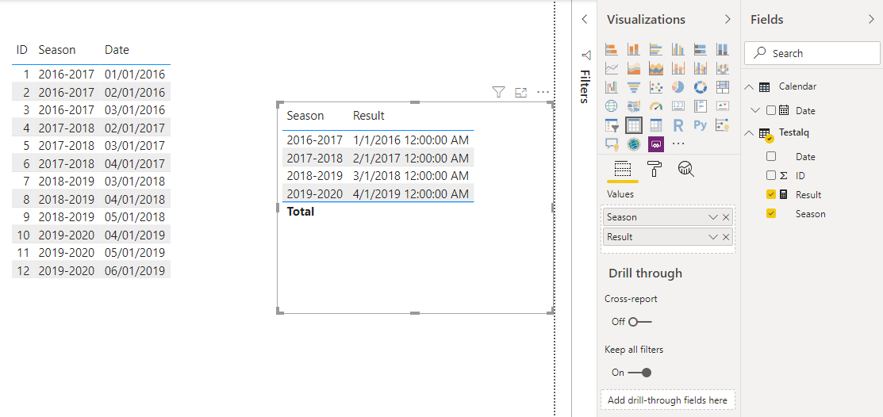Select the Pie chart visualization

tap(678, 87)
